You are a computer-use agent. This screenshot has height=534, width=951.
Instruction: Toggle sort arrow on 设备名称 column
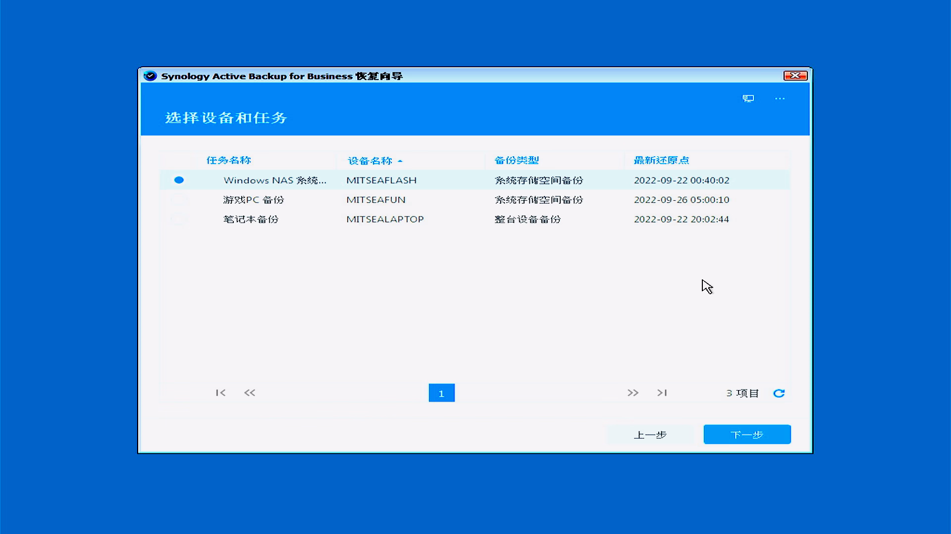[400, 161]
